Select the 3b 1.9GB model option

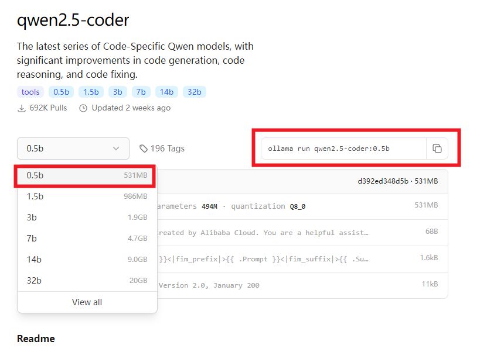tap(87, 218)
